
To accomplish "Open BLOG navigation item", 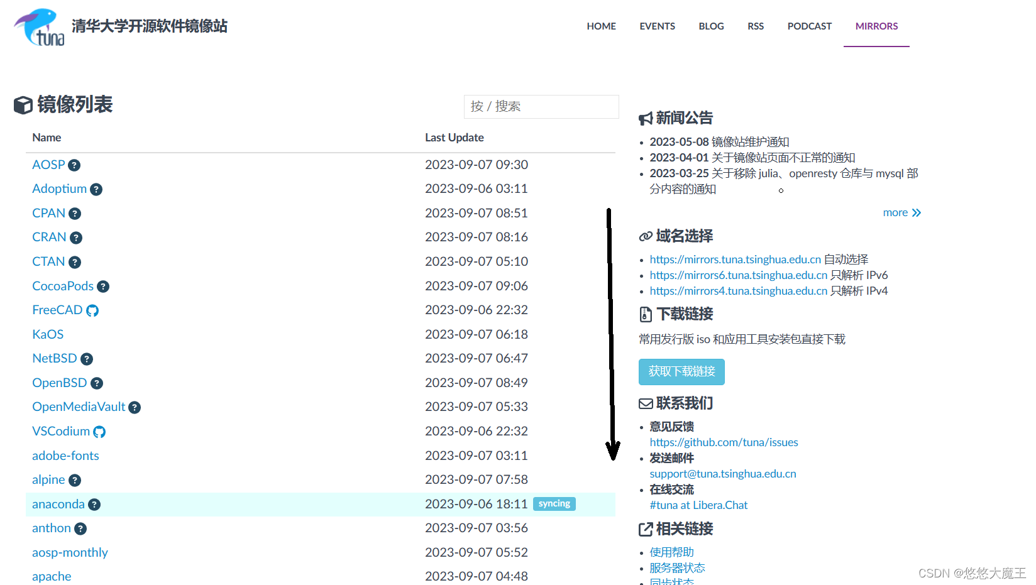I will click(712, 26).
